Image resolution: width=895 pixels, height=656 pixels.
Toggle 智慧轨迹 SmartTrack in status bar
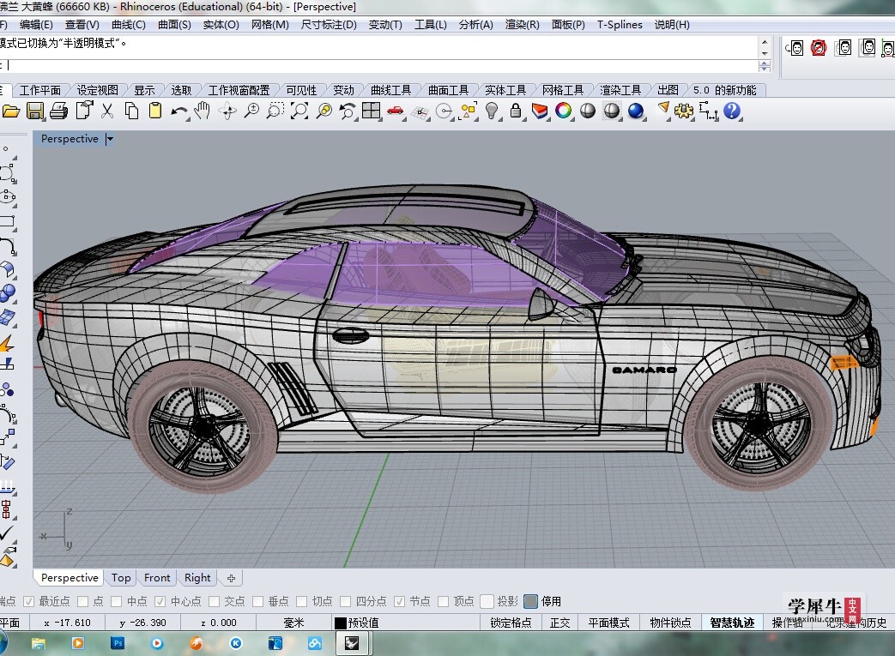coord(732,623)
